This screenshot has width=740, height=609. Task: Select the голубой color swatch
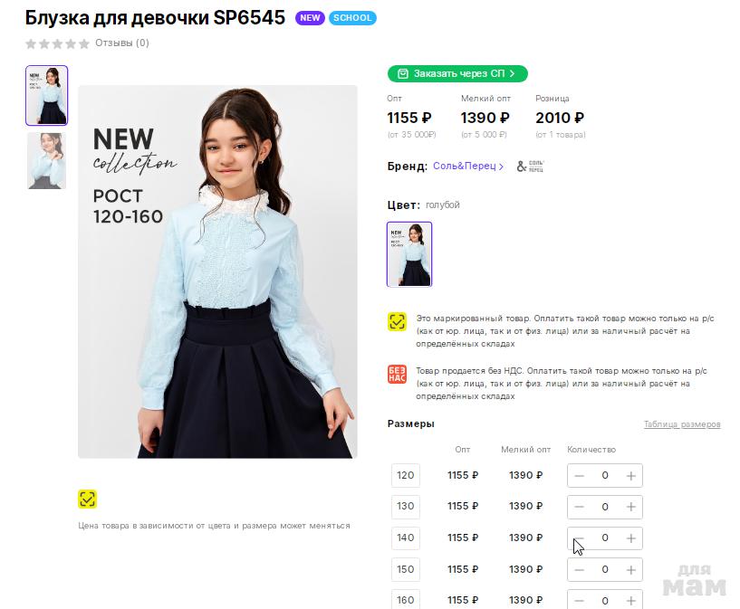pos(409,254)
